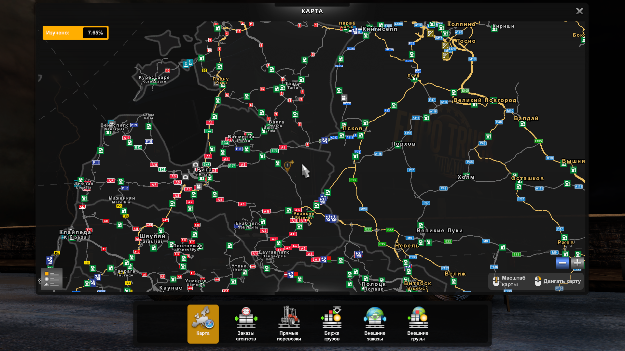Click the port anchor icon near Курессааре

tap(186, 64)
